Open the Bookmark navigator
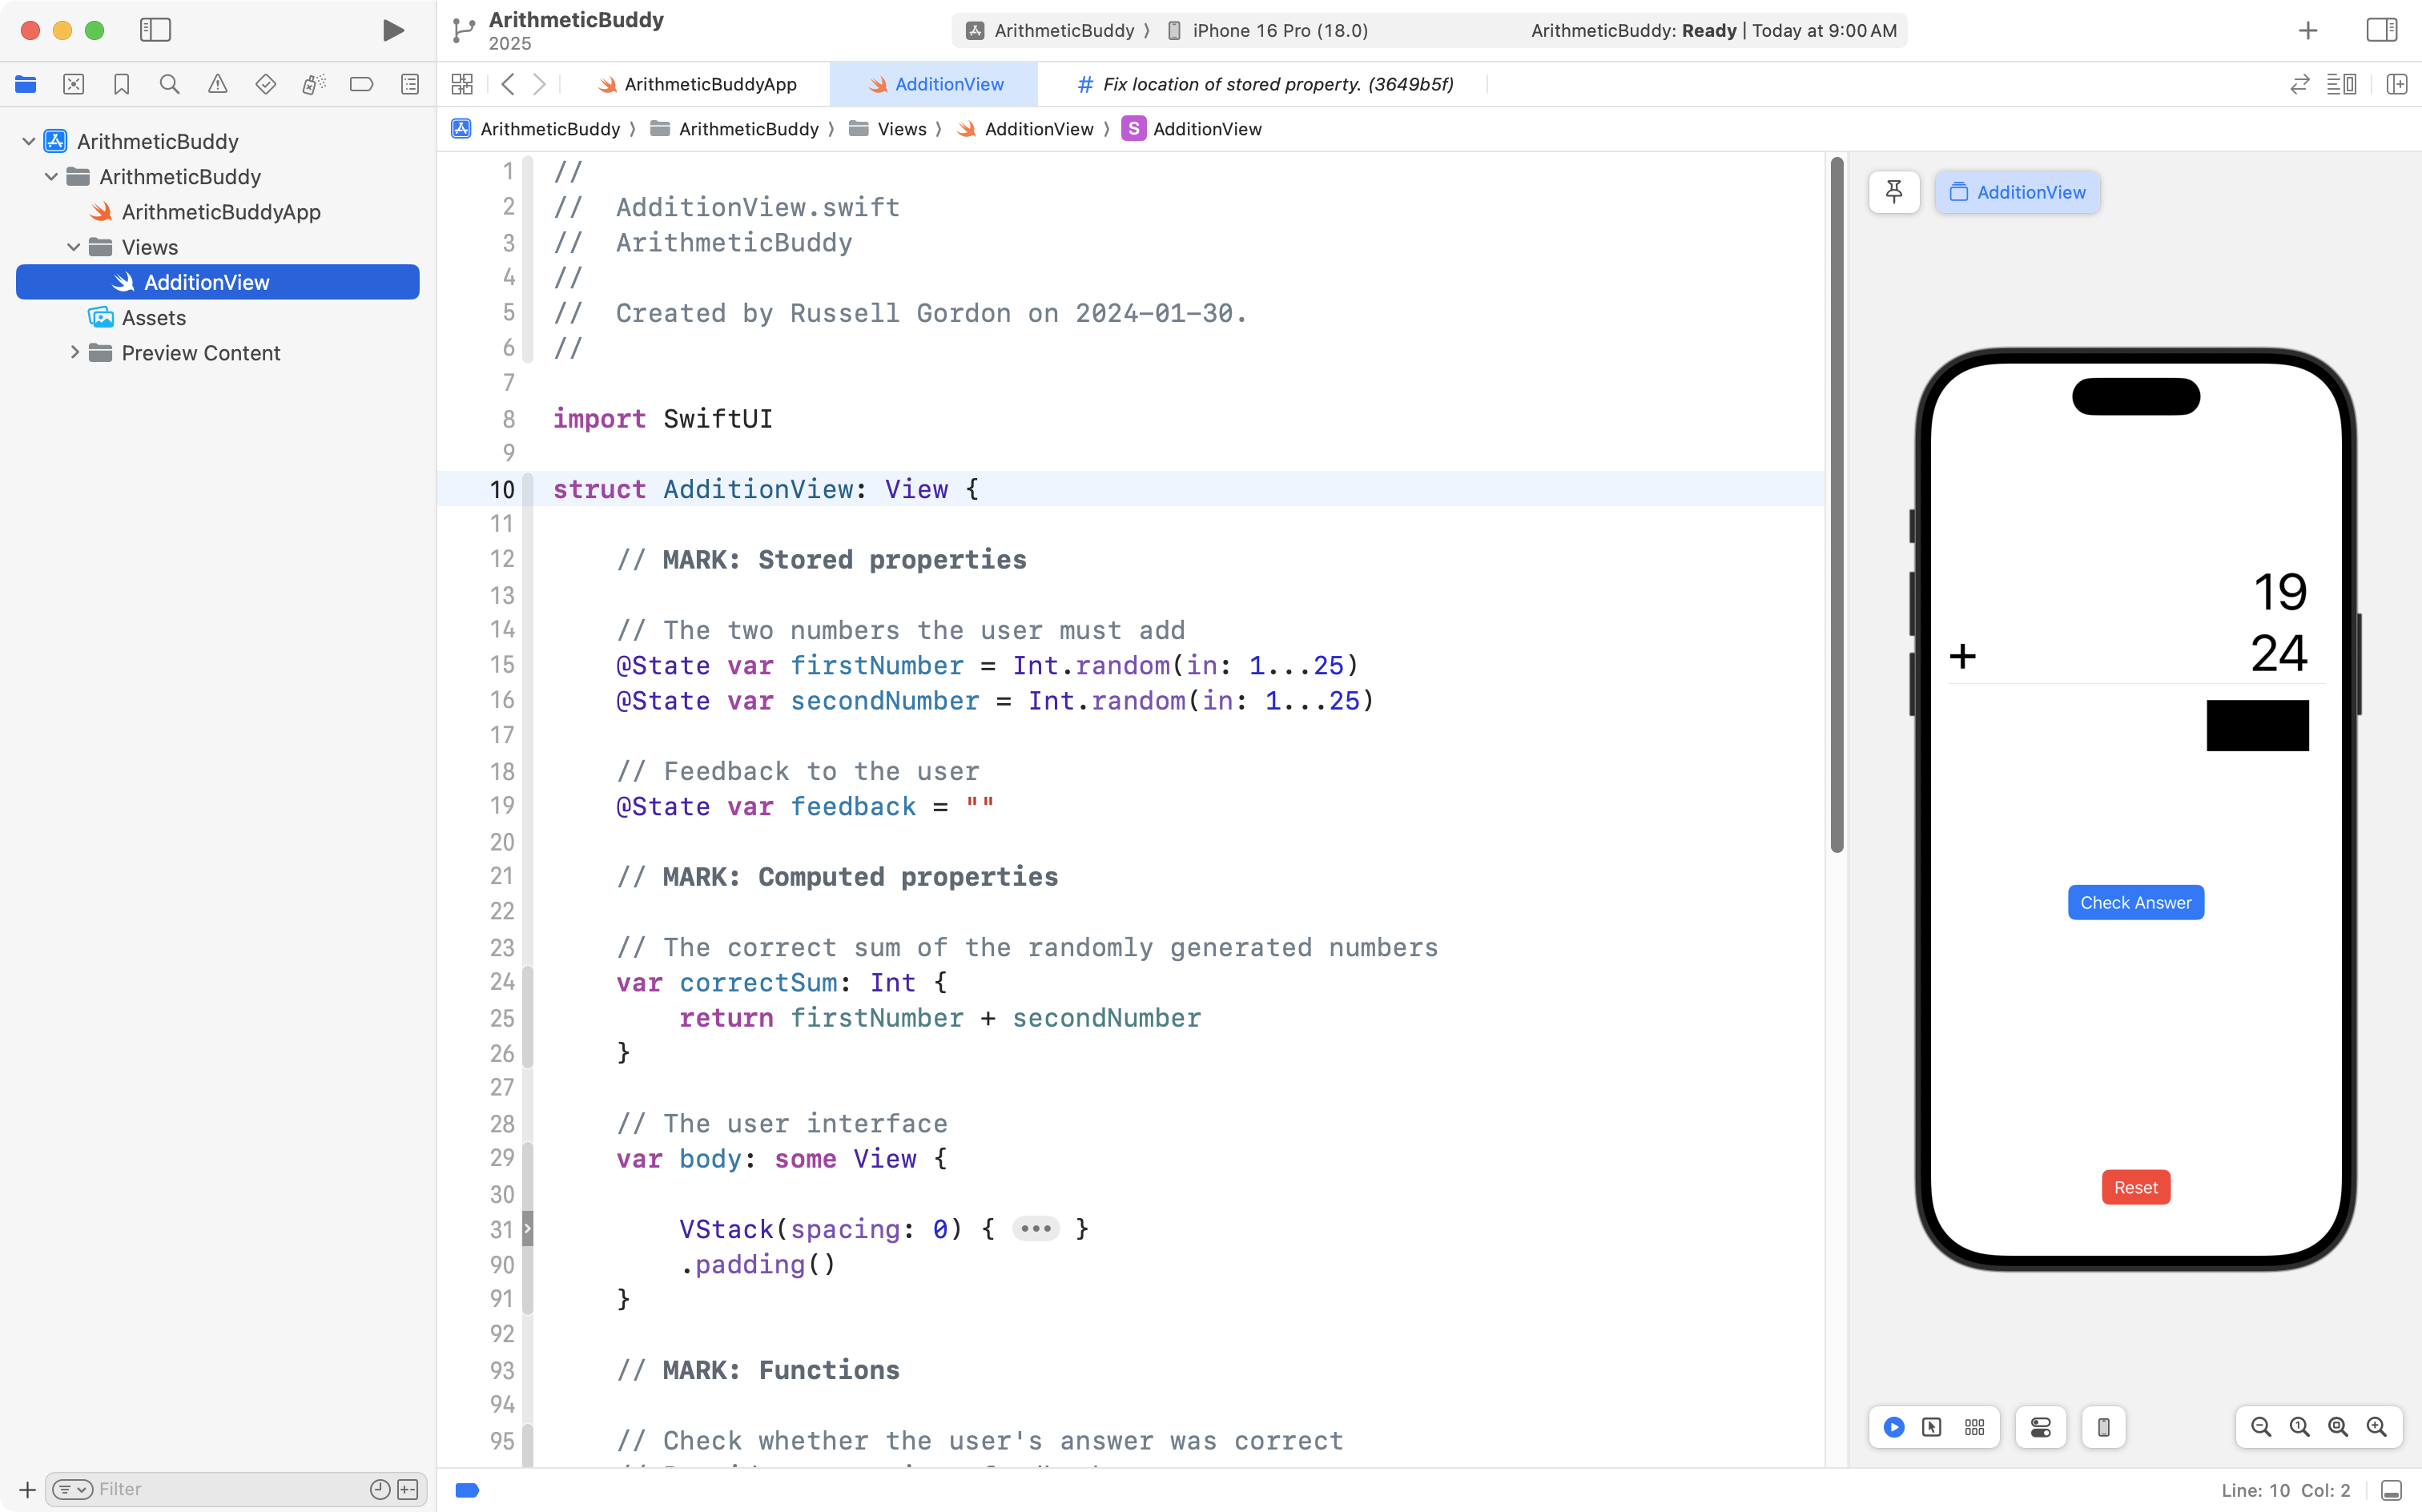Viewport: 2422px width, 1512px height. 121,85
